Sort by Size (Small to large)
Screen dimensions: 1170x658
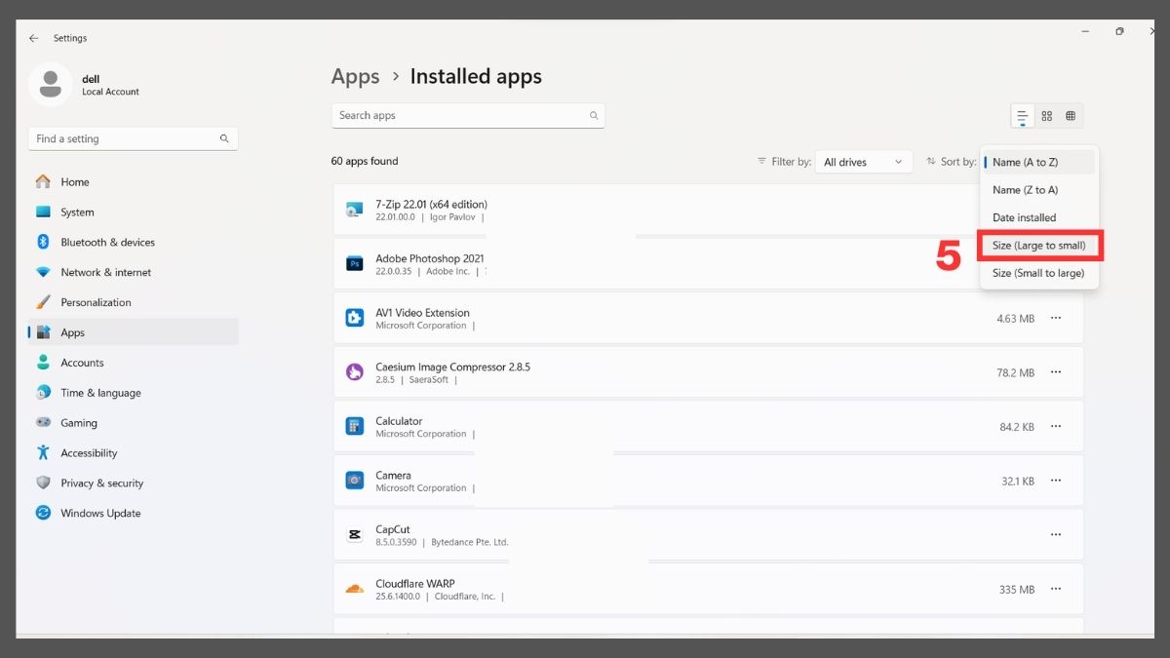1039,273
